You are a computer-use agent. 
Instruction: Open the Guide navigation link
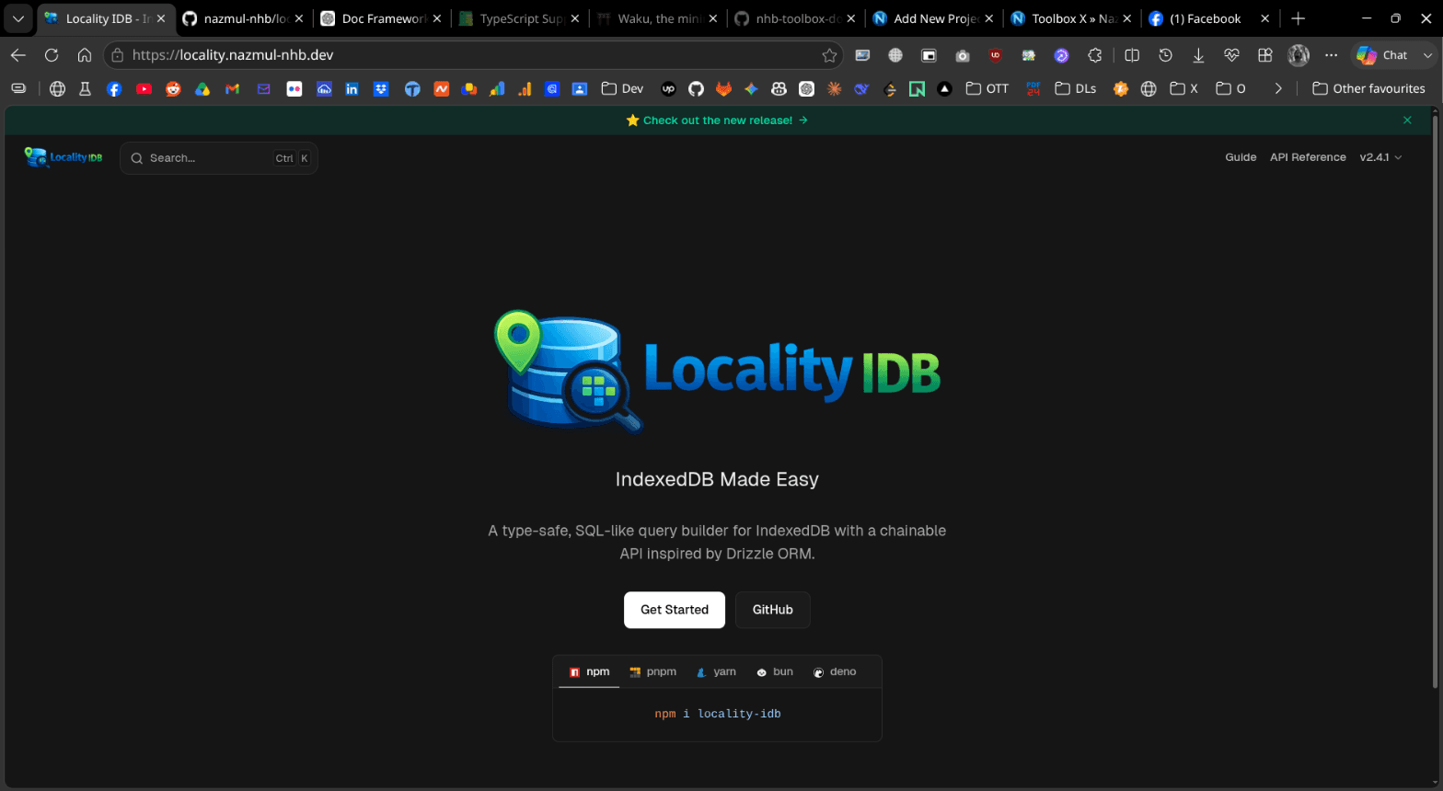point(1241,157)
